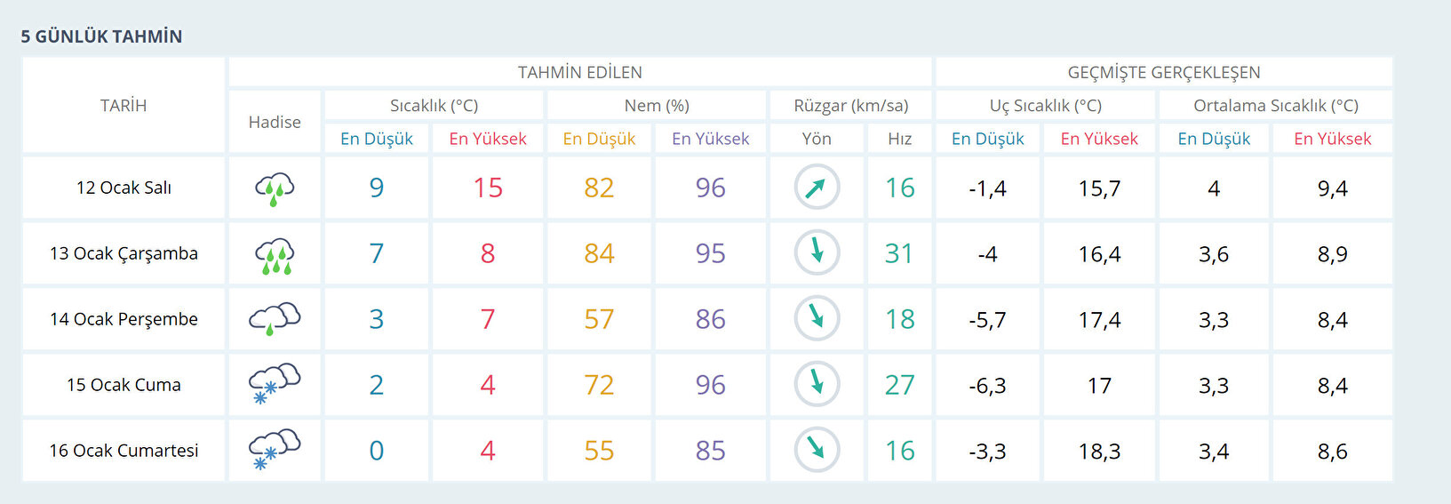Click the 16 Ocak Cumartesi date cell
Screen dimensions: 1451x504
[124, 451]
